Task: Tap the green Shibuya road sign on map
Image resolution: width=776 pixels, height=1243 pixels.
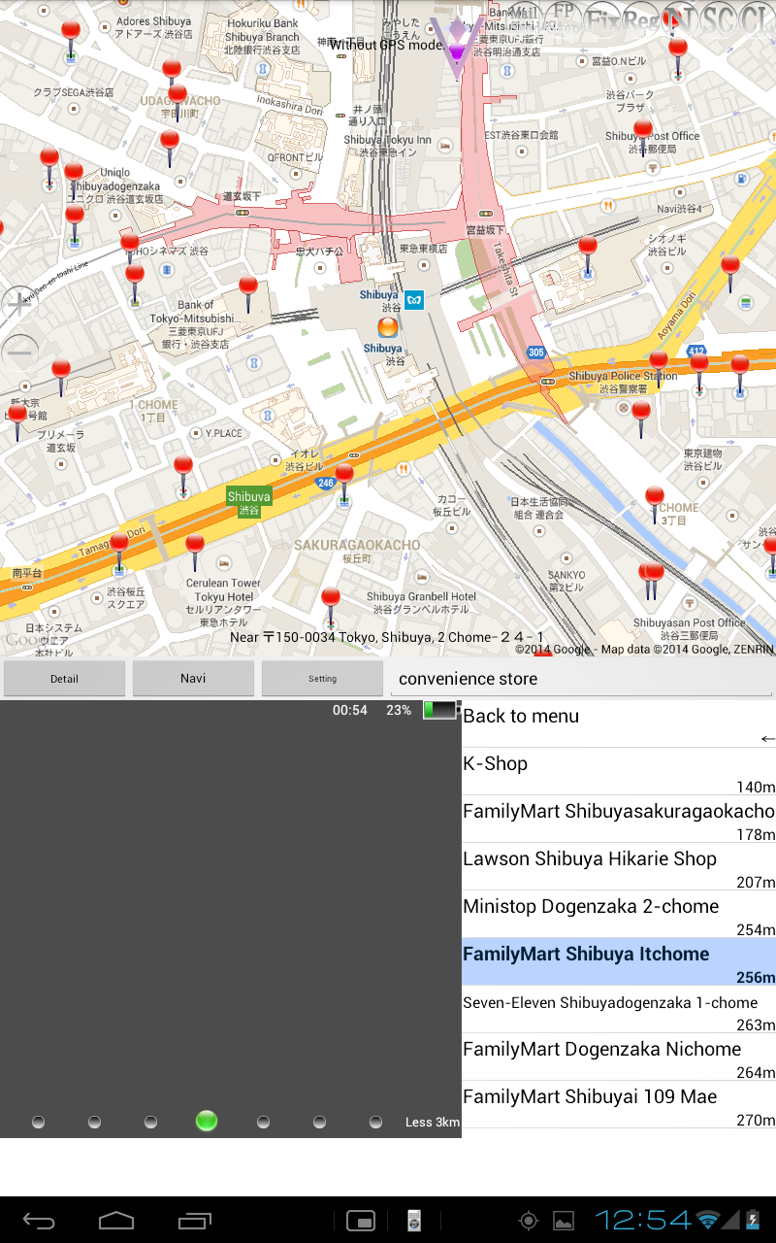Action: pos(249,502)
